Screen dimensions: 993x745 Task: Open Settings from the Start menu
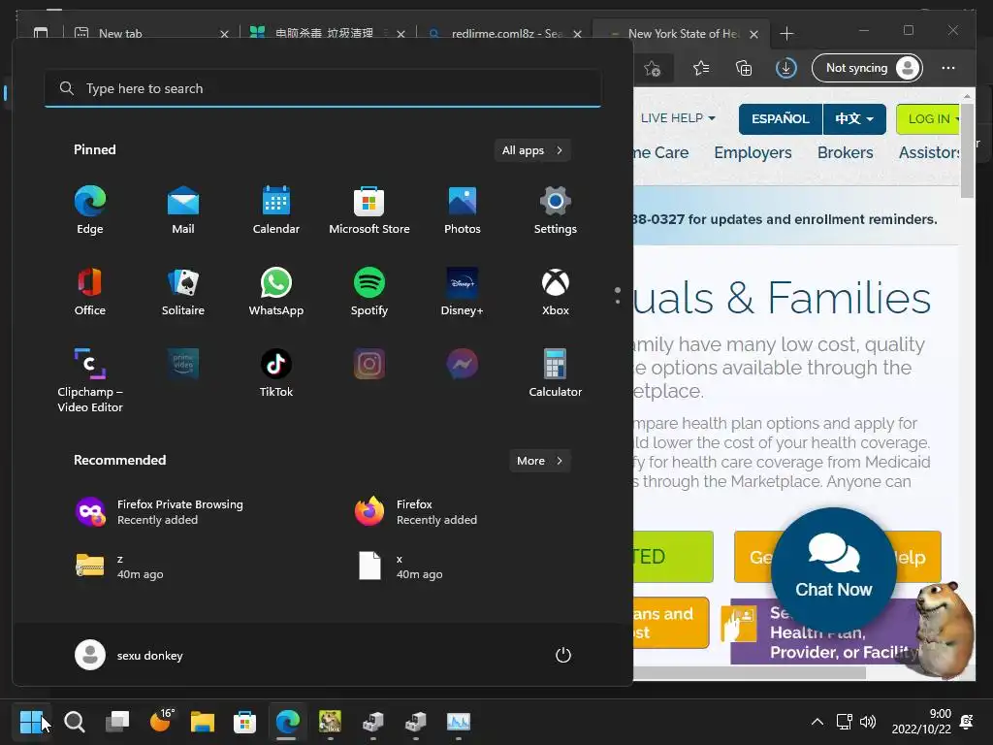(556, 211)
